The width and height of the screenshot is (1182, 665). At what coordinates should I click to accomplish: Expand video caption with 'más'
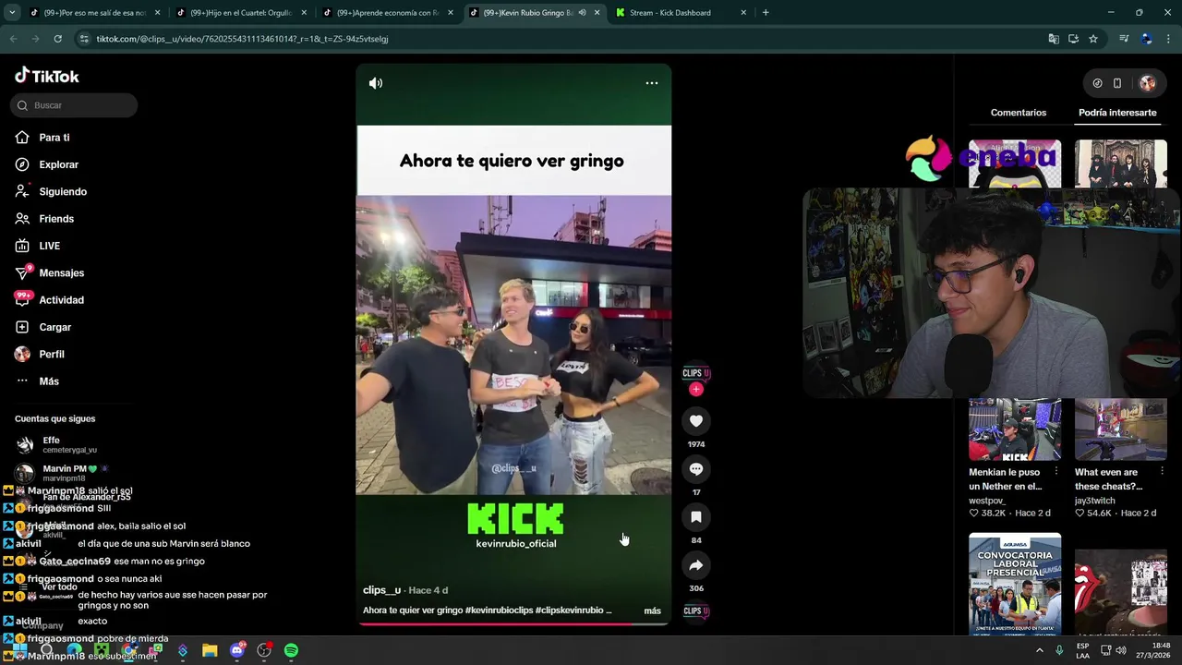pyautogui.click(x=652, y=611)
